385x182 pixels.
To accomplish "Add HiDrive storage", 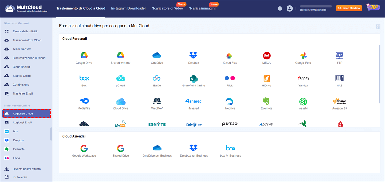I will (x=267, y=81).
